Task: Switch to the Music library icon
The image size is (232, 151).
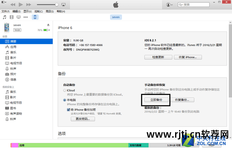Action: [x=5, y=17]
